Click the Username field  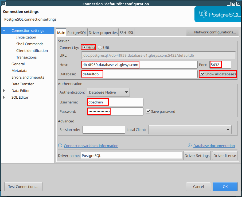click(x=115, y=102)
